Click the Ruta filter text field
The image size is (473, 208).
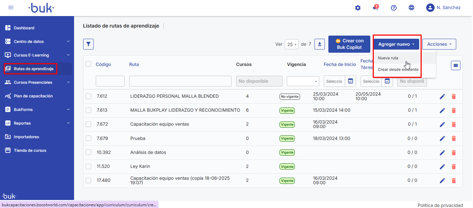click(x=180, y=81)
